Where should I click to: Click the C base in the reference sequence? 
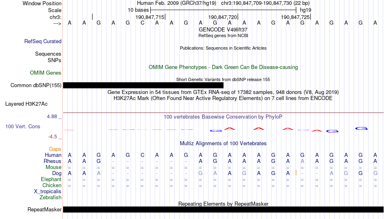pyautogui.click(x=142, y=23)
